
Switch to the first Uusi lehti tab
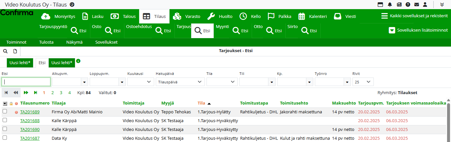(x=20, y=63)
